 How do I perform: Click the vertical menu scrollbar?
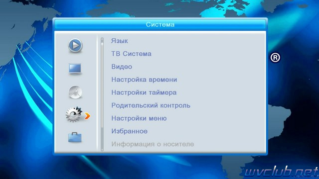(x=102, y=94)
